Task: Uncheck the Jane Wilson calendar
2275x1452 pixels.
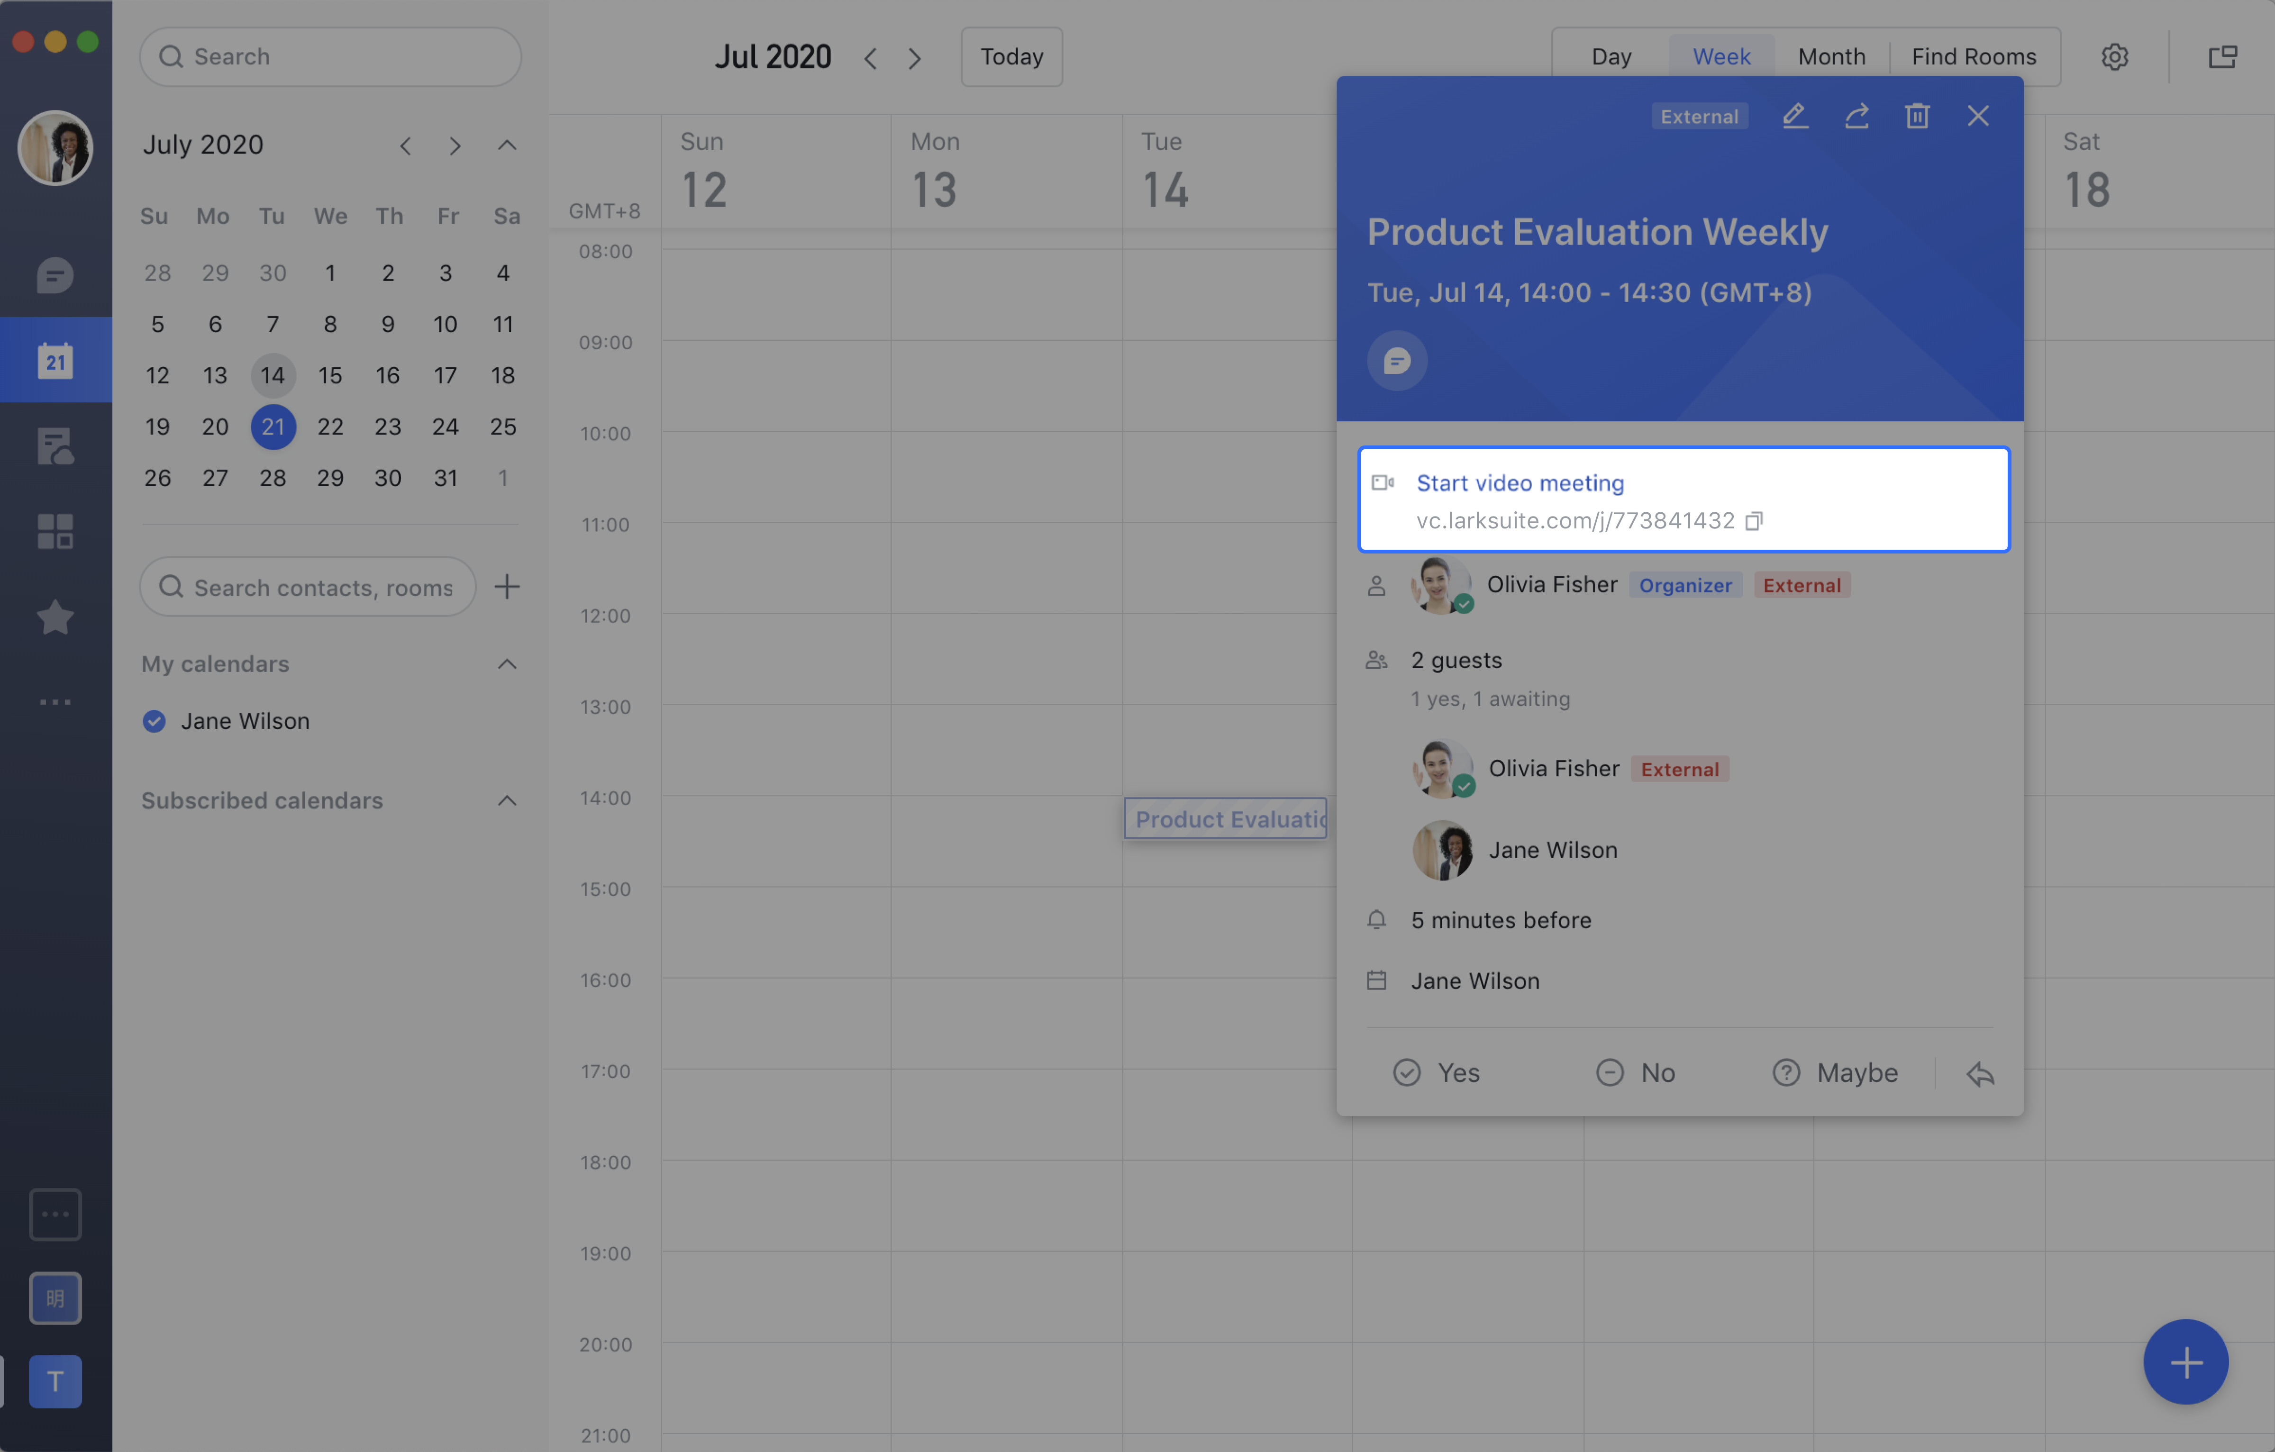Action: (x=154, y=721)
